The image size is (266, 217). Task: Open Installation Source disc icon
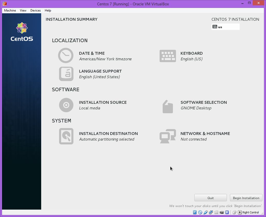[x=66, y=105]
